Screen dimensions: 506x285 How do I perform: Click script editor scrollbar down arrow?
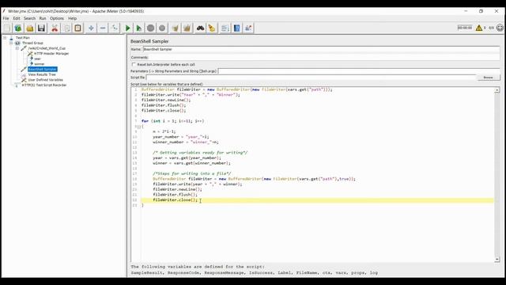click(497, 260)
